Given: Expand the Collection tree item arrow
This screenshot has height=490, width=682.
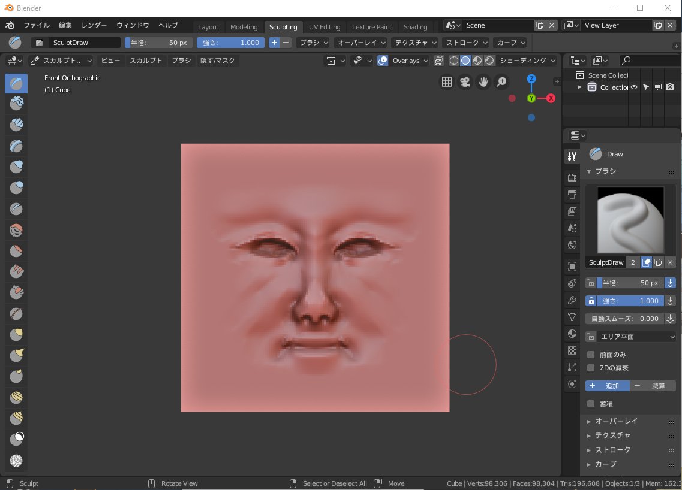Looking at the screenshot, I should coord(580,87).
